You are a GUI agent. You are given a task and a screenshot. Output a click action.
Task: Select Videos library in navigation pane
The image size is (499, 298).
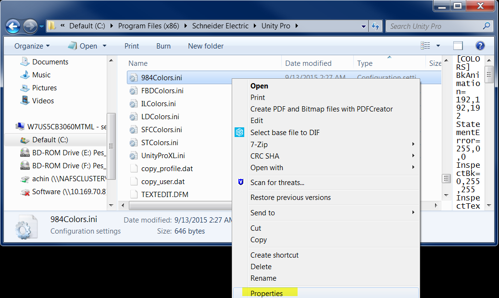tap(37, 101)
